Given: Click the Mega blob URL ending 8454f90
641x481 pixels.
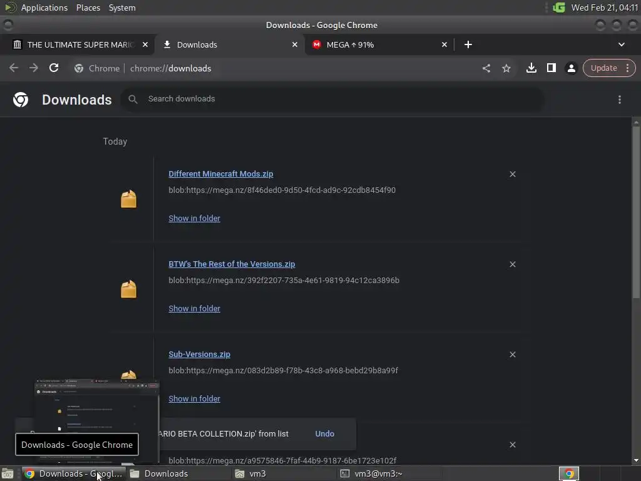Looking at the screenshot, I should pos(282,190).
